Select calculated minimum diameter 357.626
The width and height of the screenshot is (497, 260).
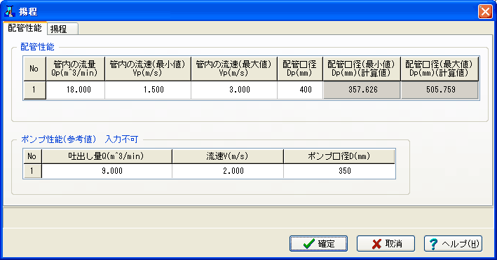(x=362, y=90)
